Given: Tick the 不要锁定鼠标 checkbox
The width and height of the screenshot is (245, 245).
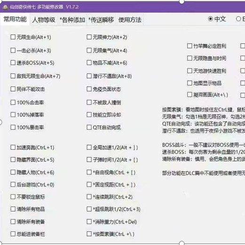Looking at the screenshot, I should pos(13,197).
